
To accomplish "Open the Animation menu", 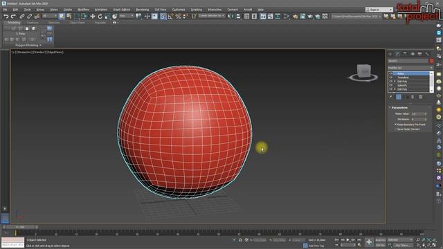I will 101,10.
